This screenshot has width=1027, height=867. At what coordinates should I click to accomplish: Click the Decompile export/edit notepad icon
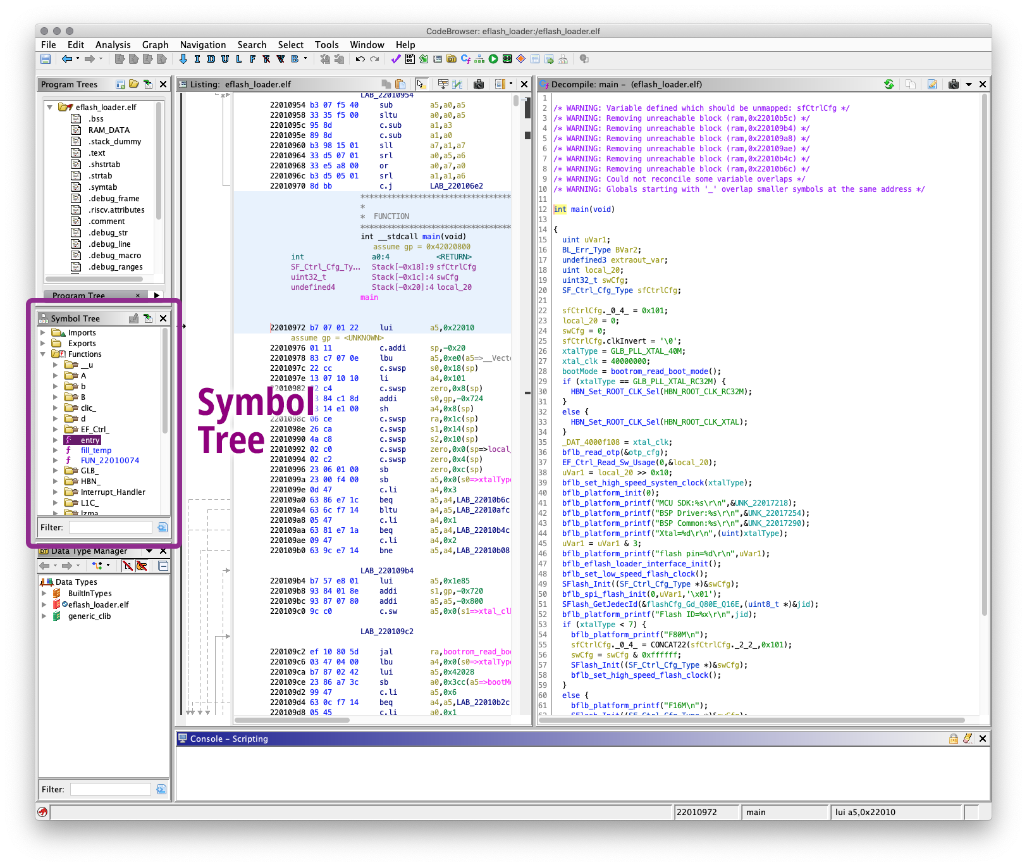[x=932, y=84]
